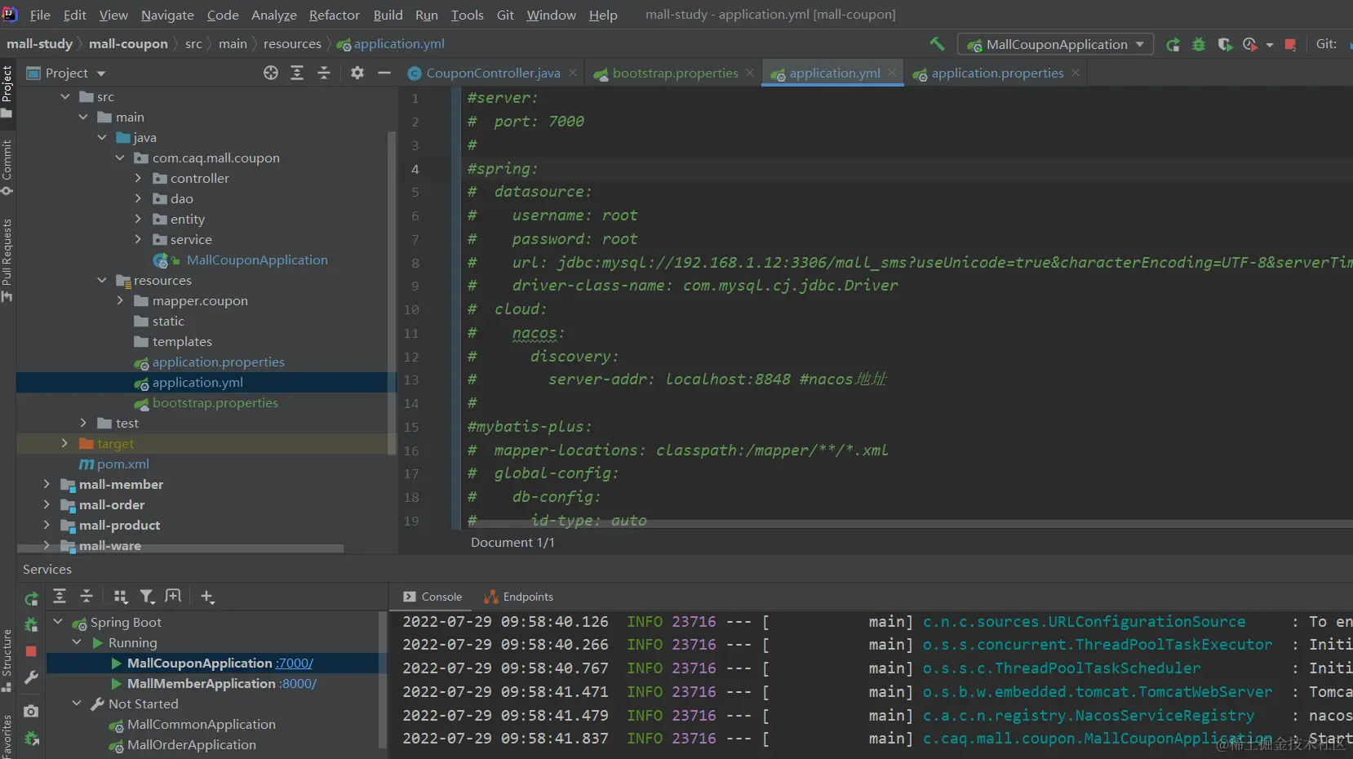Switch to the bootstrap.properties editor tab
Screen dimensions: 1353x759
click(675, 73)
